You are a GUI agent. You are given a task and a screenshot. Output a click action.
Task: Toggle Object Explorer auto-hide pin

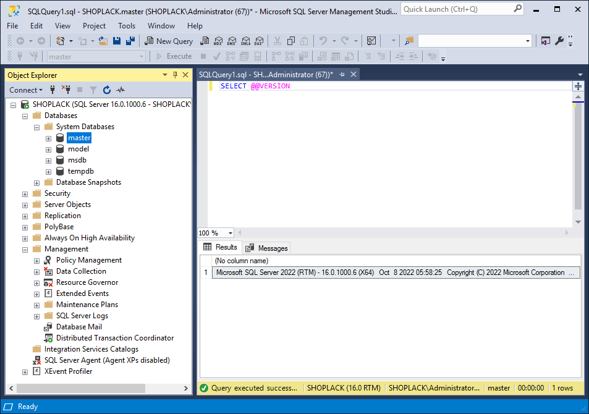[175, 75]
